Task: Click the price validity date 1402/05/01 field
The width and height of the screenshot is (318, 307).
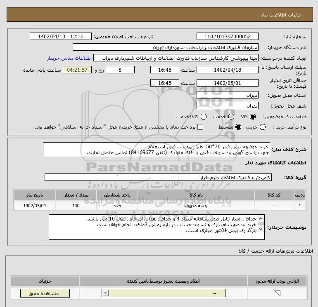Action: pos(227,83)
